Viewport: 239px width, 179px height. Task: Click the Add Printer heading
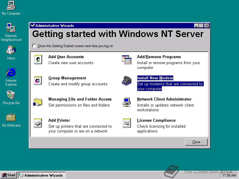pos(59,120)
